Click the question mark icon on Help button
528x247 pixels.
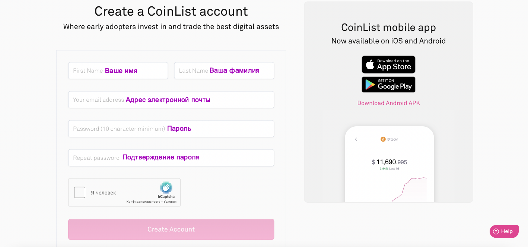[495, 231]
